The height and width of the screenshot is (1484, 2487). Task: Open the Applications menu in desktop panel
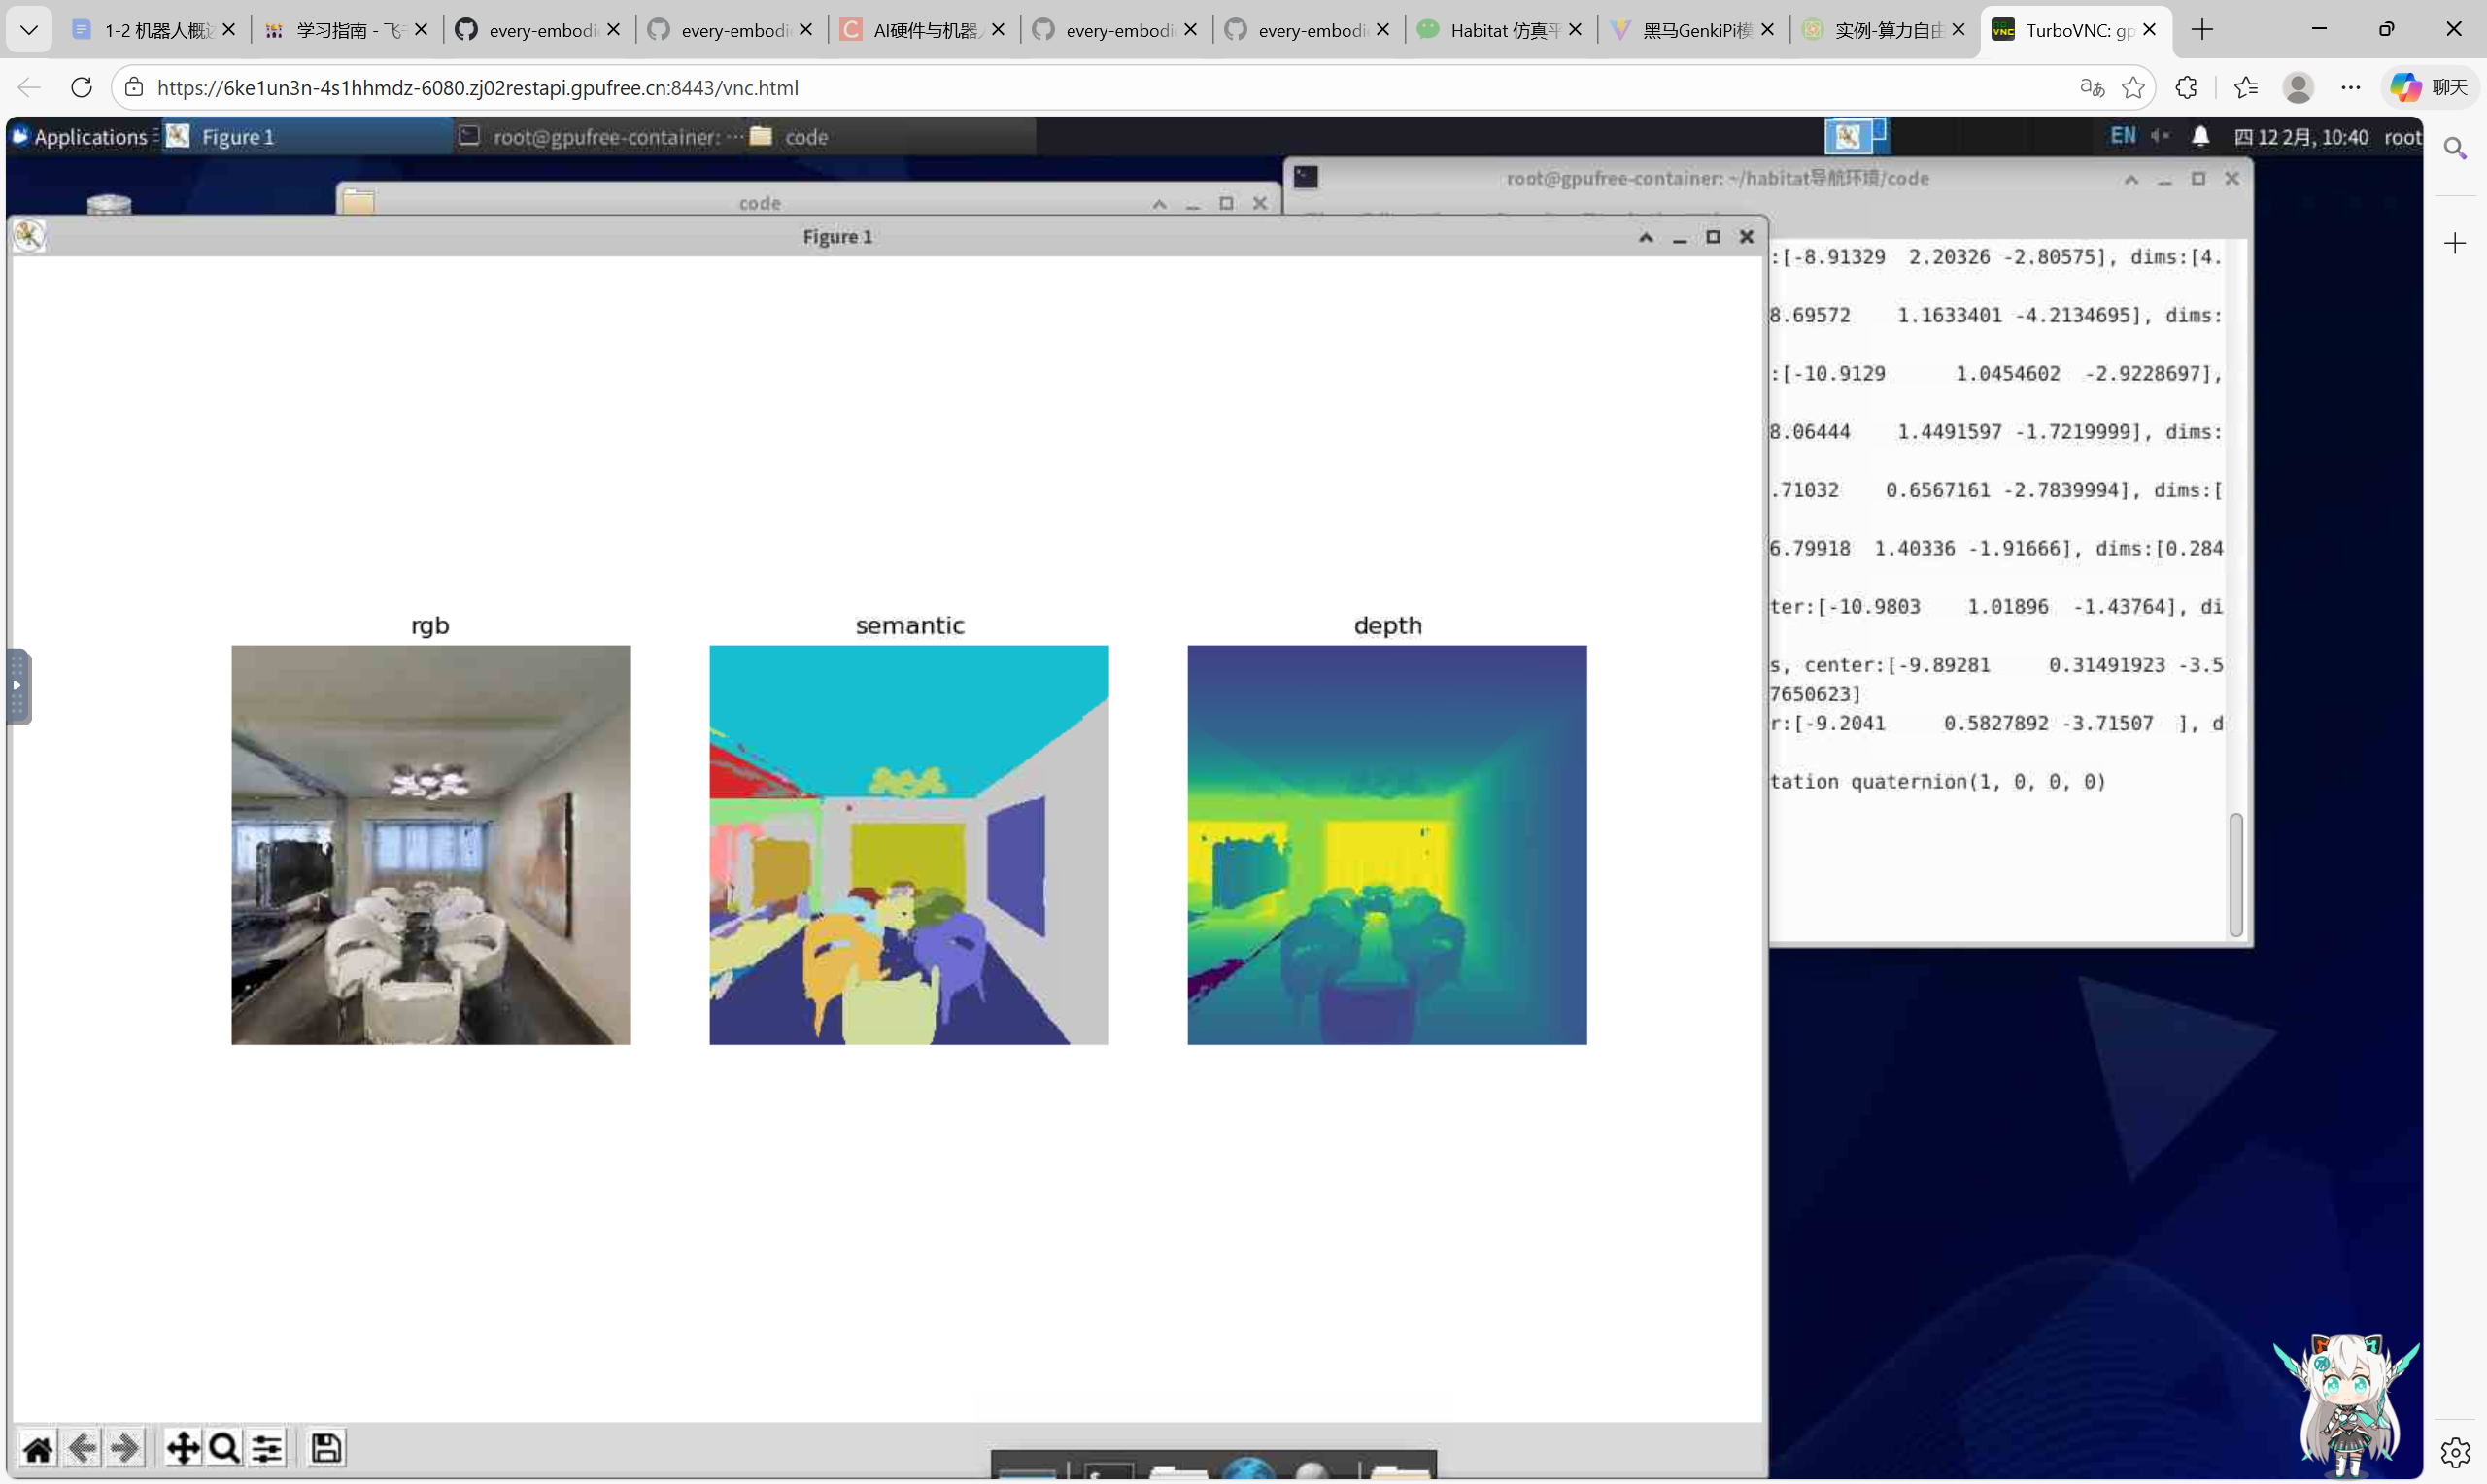pos(80,137)
